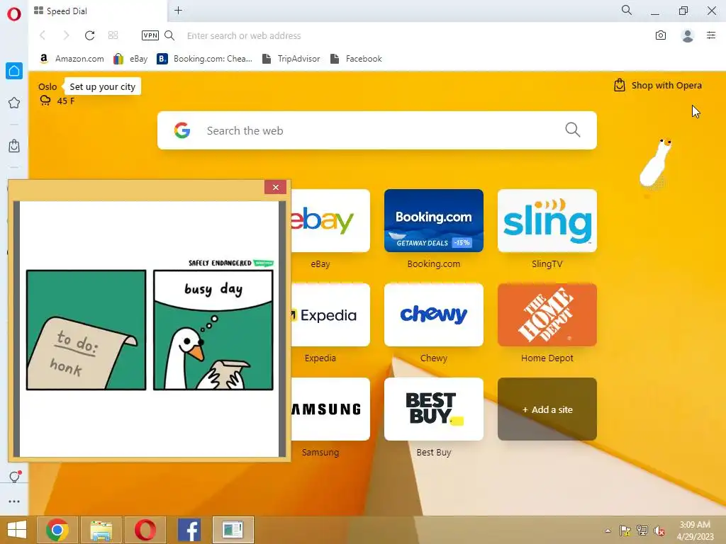Screen dimensions: 726x544
Task: Close the goose comic popup window
Action: (x=276, y=187)
